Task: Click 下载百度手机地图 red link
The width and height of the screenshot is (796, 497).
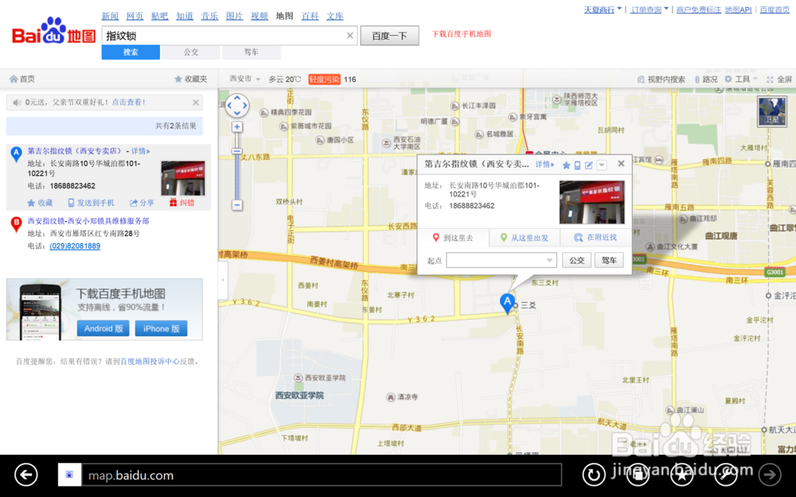Action: (462, 34)
